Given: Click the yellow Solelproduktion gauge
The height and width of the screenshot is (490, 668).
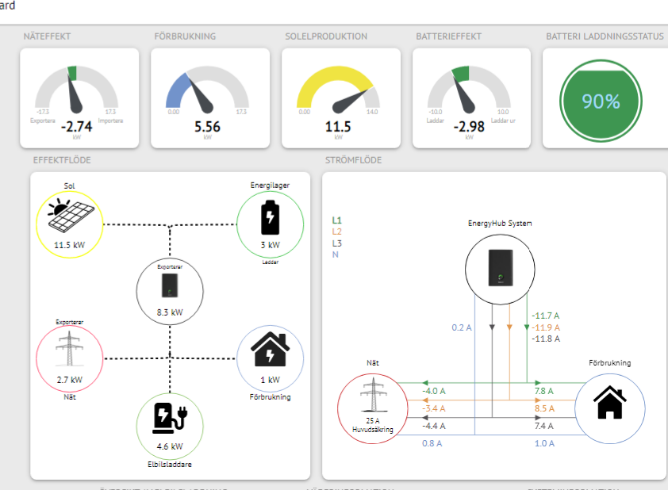Looking at the screenshot, I should point(339,94).
